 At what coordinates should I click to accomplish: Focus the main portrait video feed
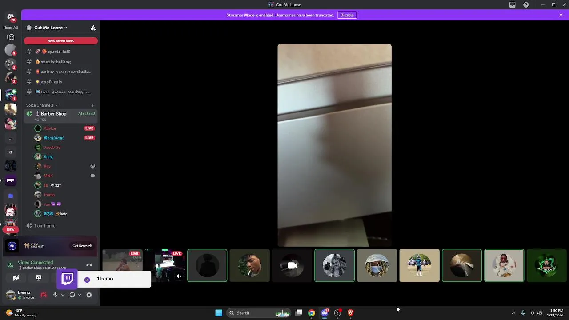tap(334, 145)
